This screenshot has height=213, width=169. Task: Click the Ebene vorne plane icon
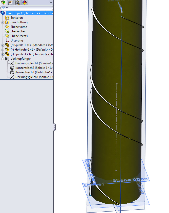(7, 27)
